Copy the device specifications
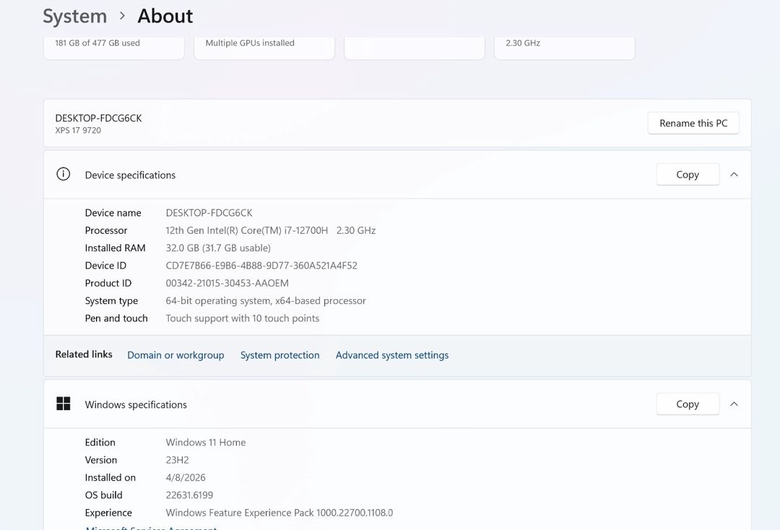This screenshot has width=780, height=530. point(688,175)
